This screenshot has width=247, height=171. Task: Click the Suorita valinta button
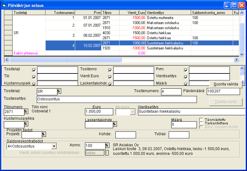(x=226, y=84)
